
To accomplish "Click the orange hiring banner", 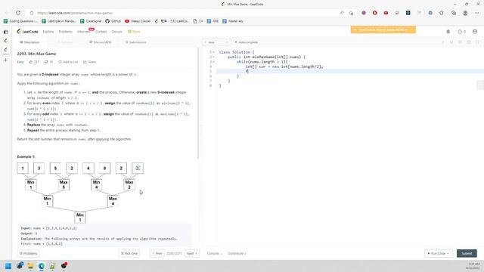I will click(x=383, y=29).
